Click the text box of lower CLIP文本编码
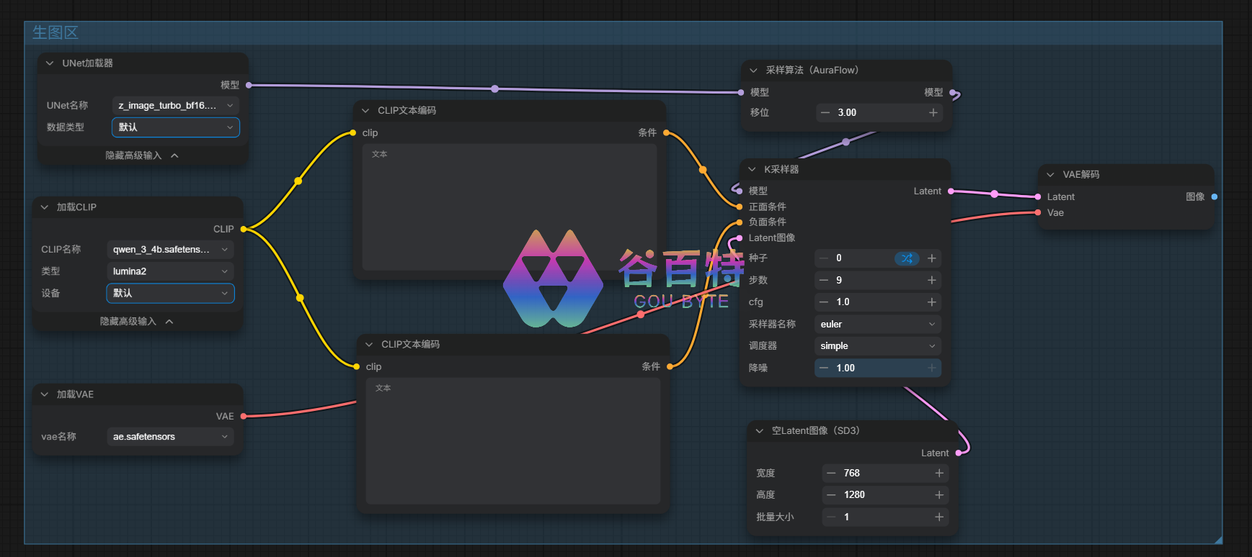The width and height of the screenshot is (1252, 557). [513, 441]
